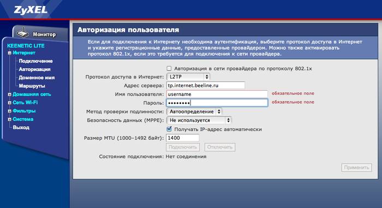Click the Размер MTU label
The height and width of the screenshot is (208, 382).
point(124,138)
